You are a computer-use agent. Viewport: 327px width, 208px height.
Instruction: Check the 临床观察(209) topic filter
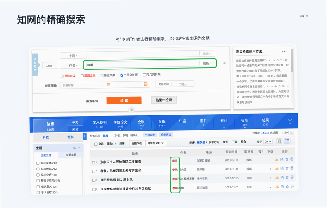[x=38, y=163]
